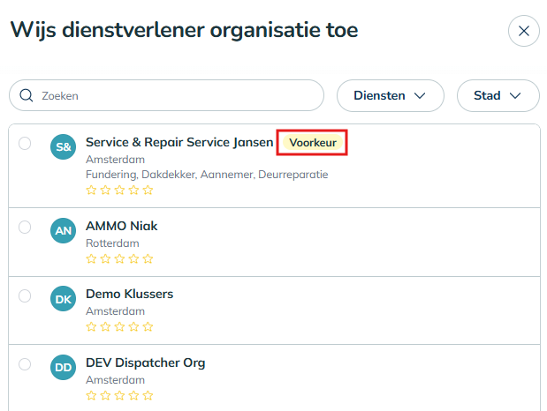Click star rating under Demo Klussers
547x411 pixels.
click(x=119, y=326)
